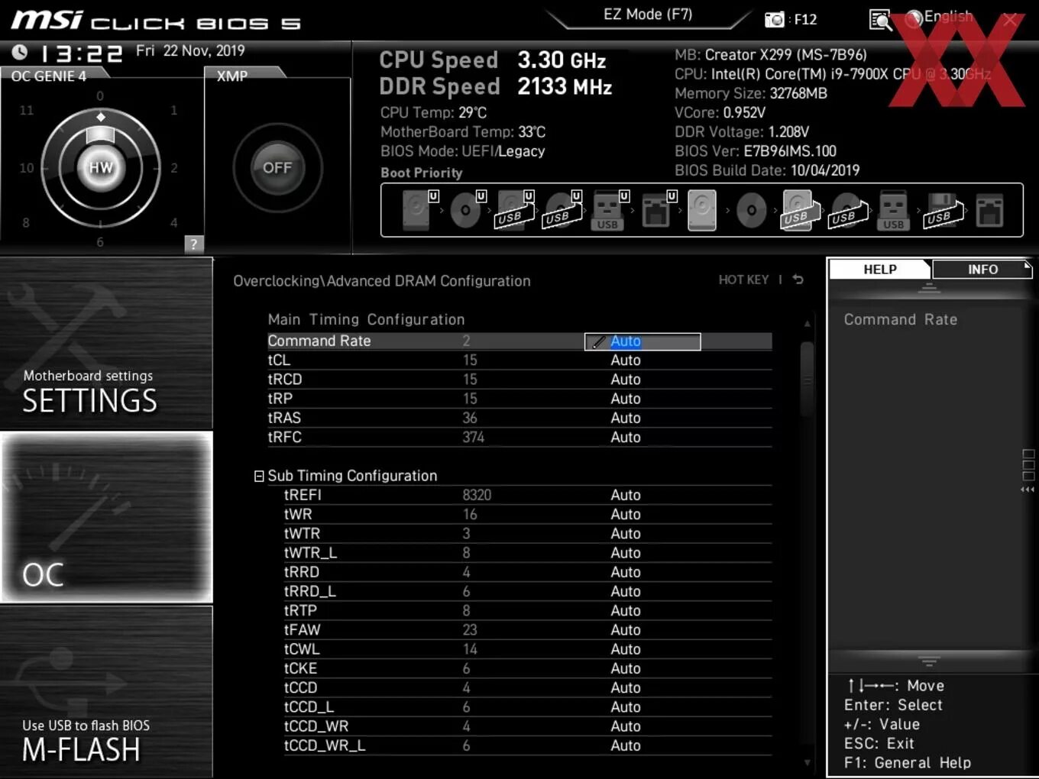The height and width of the screenshot is (779, 1039).
Task: Select the legacy USB hard disk boot icon without U badge
Action: pyautogui.click(x=799, y=209)
